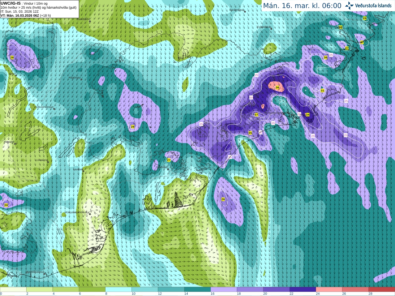Image resolution: width=395 pixels, height=296 pixels.
Task: Click the 10m hviður > 25 m/s description line
Action: [x=39, y=7]
